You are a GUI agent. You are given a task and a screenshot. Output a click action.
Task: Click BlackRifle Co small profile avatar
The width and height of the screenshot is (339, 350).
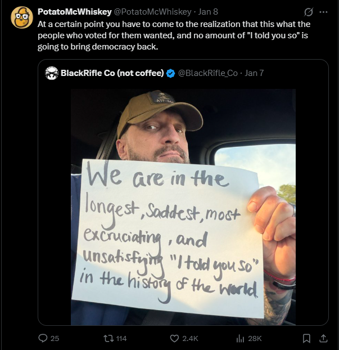pos(52,73)
